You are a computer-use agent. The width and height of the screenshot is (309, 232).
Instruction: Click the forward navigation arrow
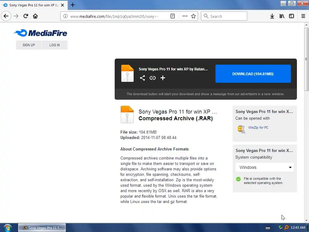(x=16, y=16)
